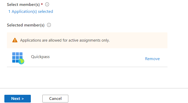The height and width of the screenshot is (103, 188).
Task: Click the divider line beneath the Quickpass row
Action: (87, 67)
